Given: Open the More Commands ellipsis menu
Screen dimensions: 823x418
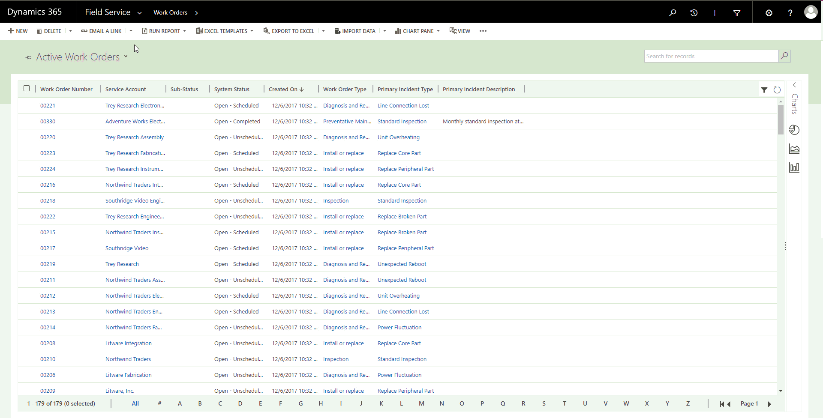Looking at the screenshot, I should tap(483, 31).
